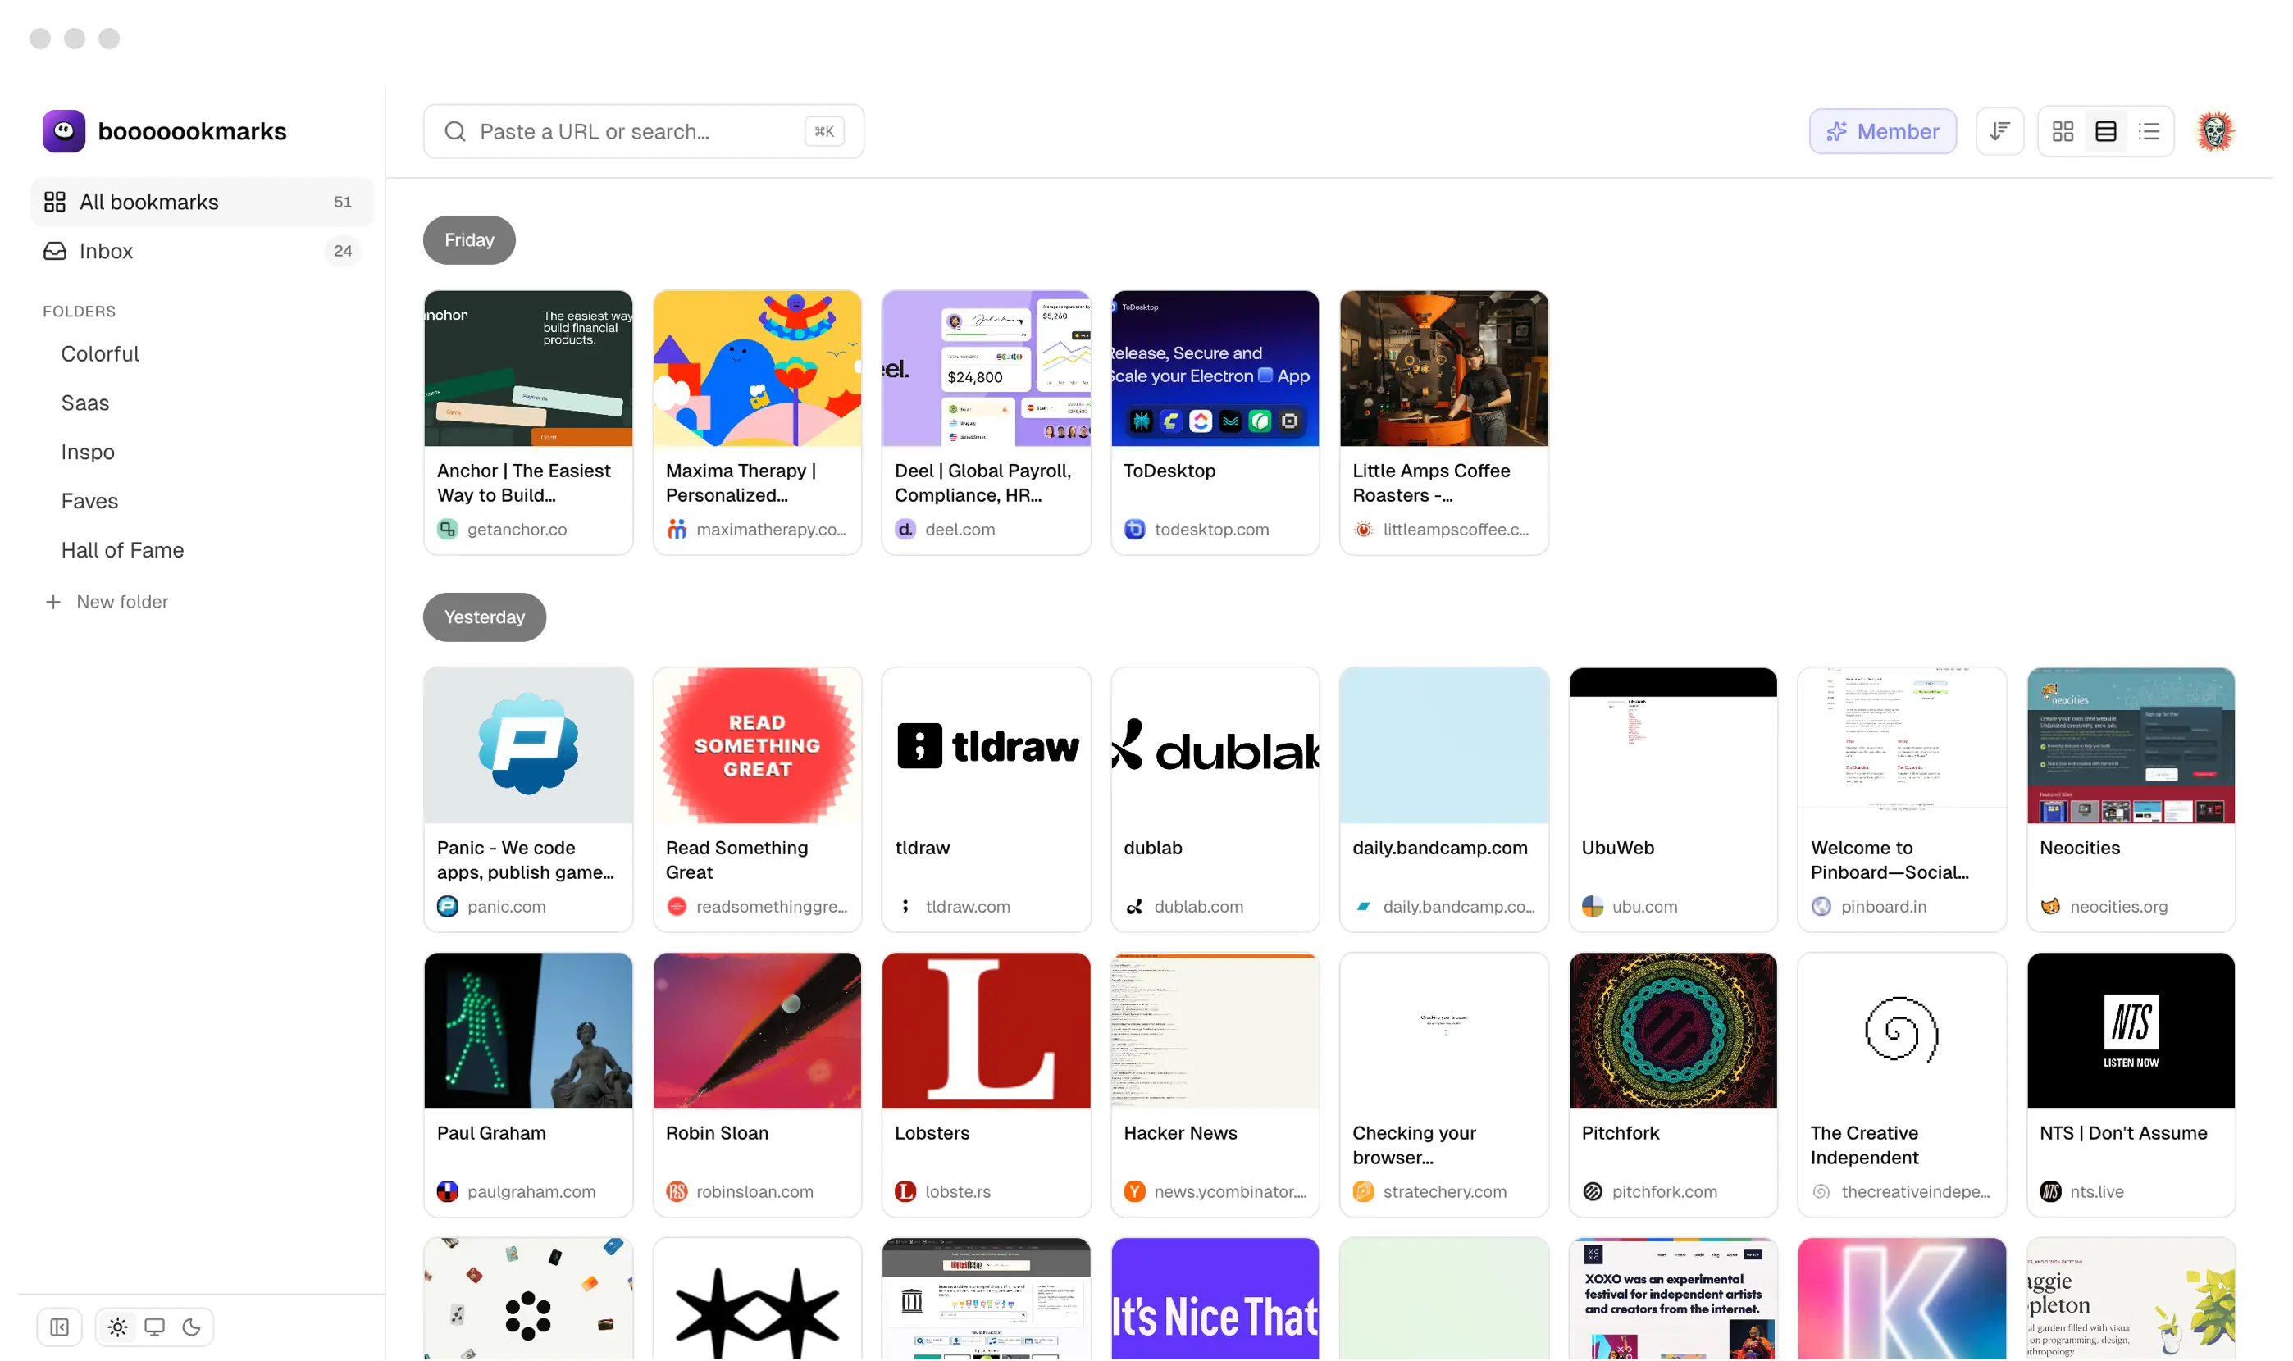Open the Pitchfork bookmark thumbnail
The width and height of the screenshot is (2293, 1361).
click(x=1672, y=1031)
